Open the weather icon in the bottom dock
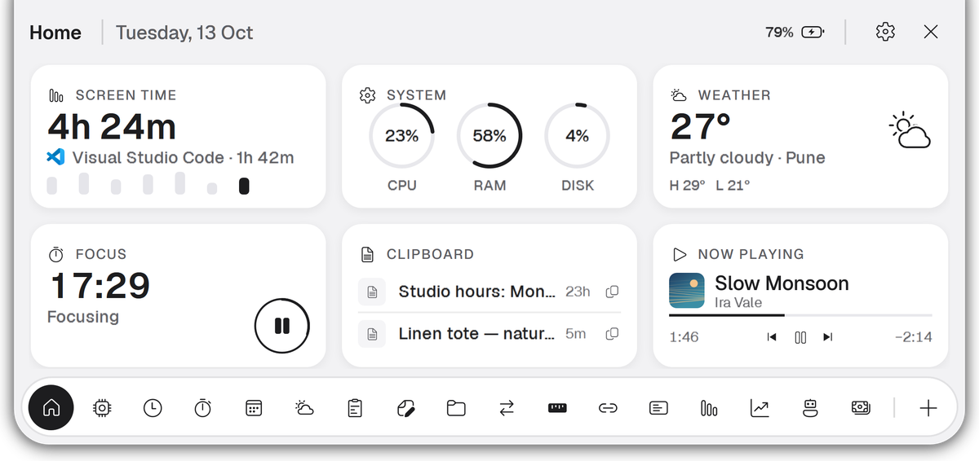 [x=304, y=408]
